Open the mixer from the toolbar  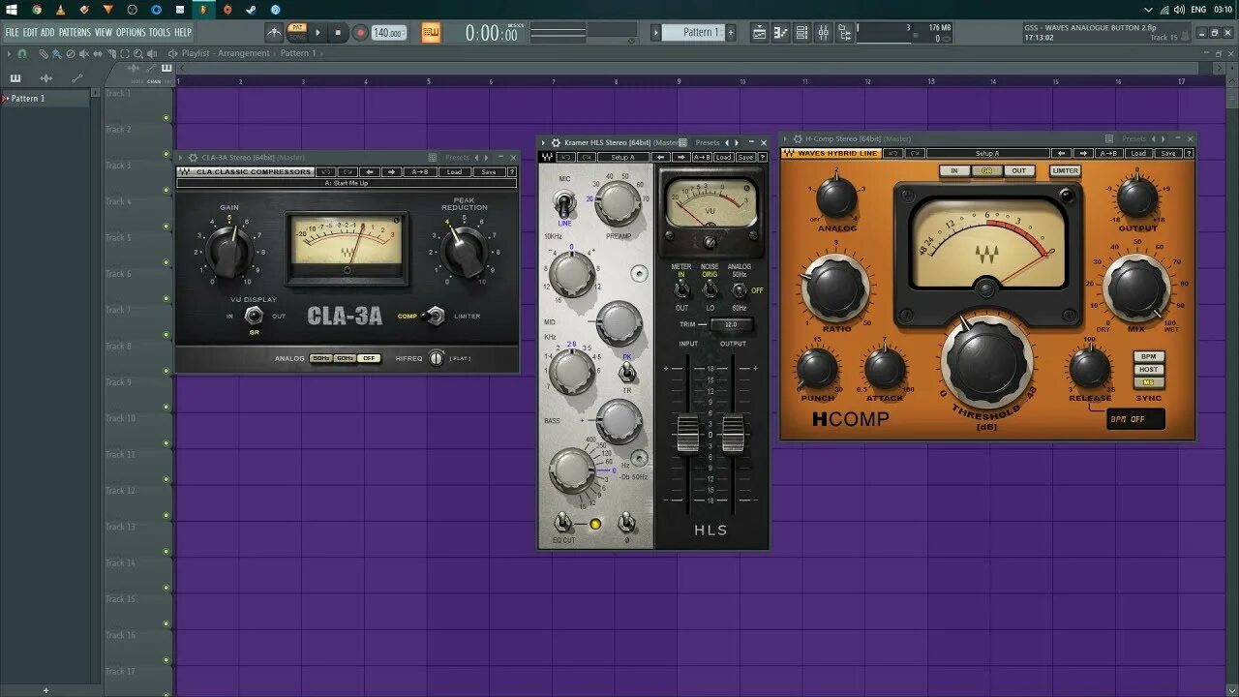(x=824, y=32)
